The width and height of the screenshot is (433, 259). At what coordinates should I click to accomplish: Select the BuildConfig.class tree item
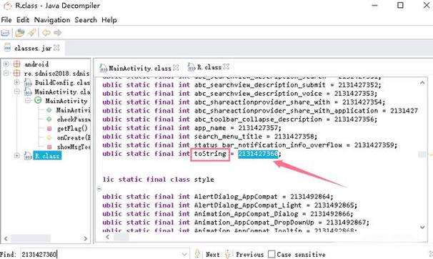62,82
